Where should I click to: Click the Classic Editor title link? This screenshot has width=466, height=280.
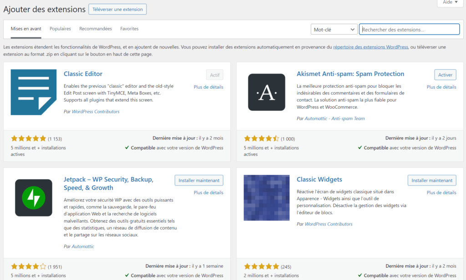(x=83, y=74)
